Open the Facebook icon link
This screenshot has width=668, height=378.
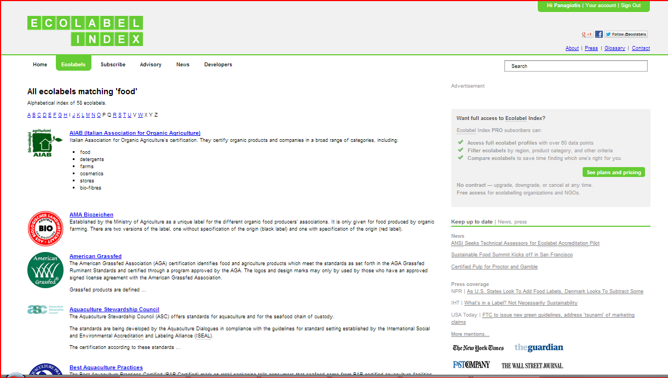tap(599, 34)
